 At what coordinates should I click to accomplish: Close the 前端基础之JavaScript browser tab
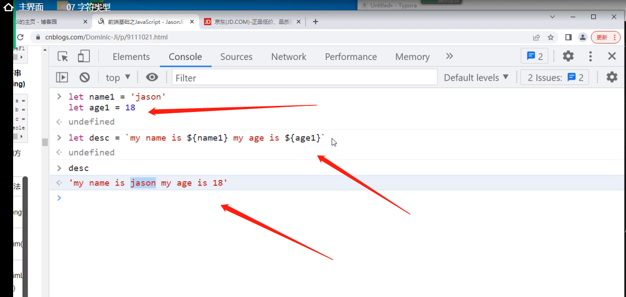[x=192, y=22]
